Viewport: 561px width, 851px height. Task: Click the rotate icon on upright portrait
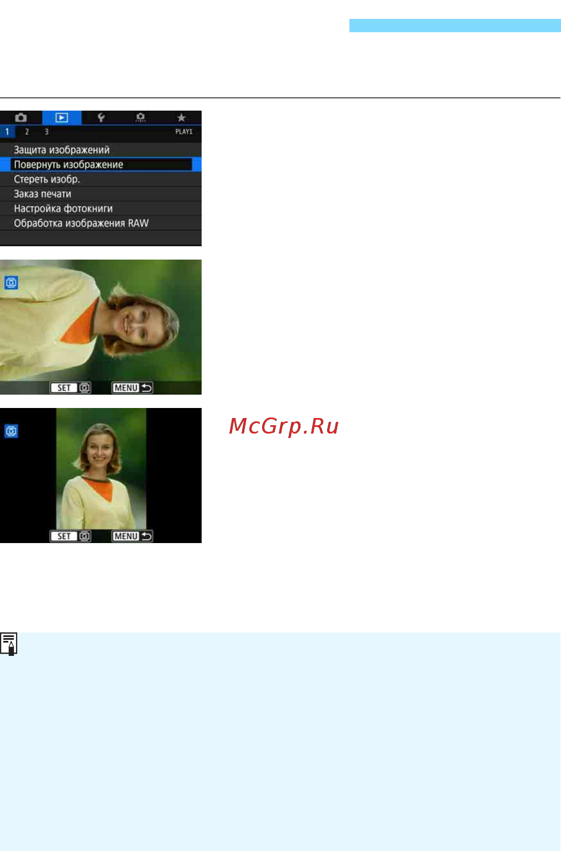tap(11, 431)
